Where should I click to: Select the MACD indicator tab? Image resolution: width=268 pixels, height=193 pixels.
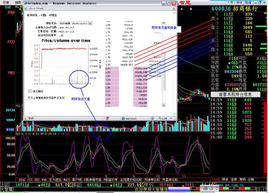pyautogui.click(x=67, y=180)
